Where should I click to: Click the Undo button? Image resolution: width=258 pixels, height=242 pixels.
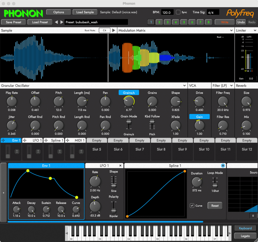pos(241,22)
